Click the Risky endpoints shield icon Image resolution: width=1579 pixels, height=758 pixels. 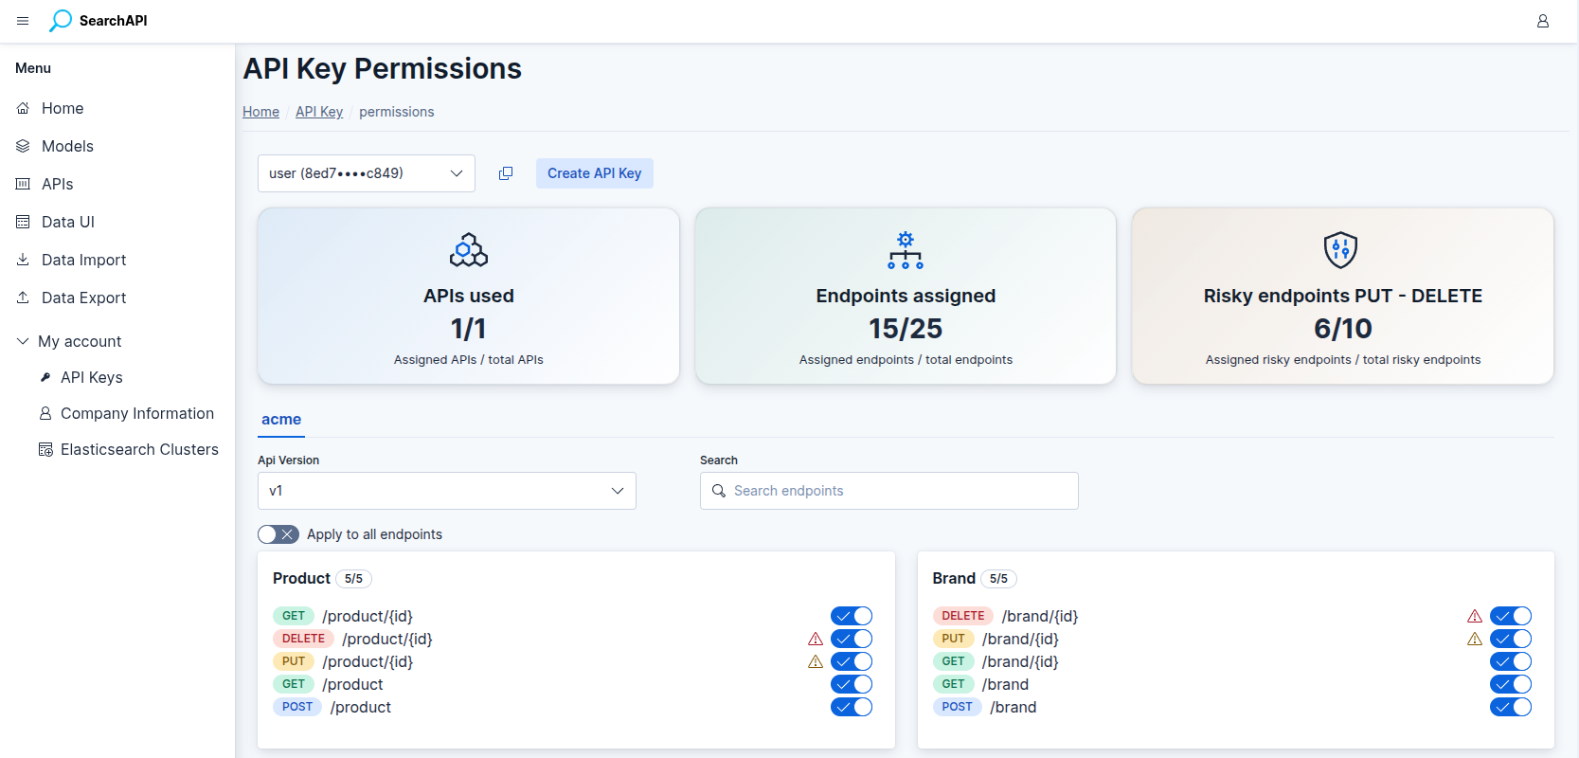(x=1341, y=250)
